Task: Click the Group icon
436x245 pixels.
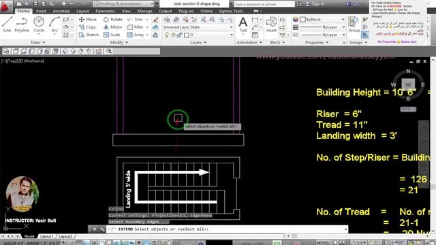Action: (354, 24)
